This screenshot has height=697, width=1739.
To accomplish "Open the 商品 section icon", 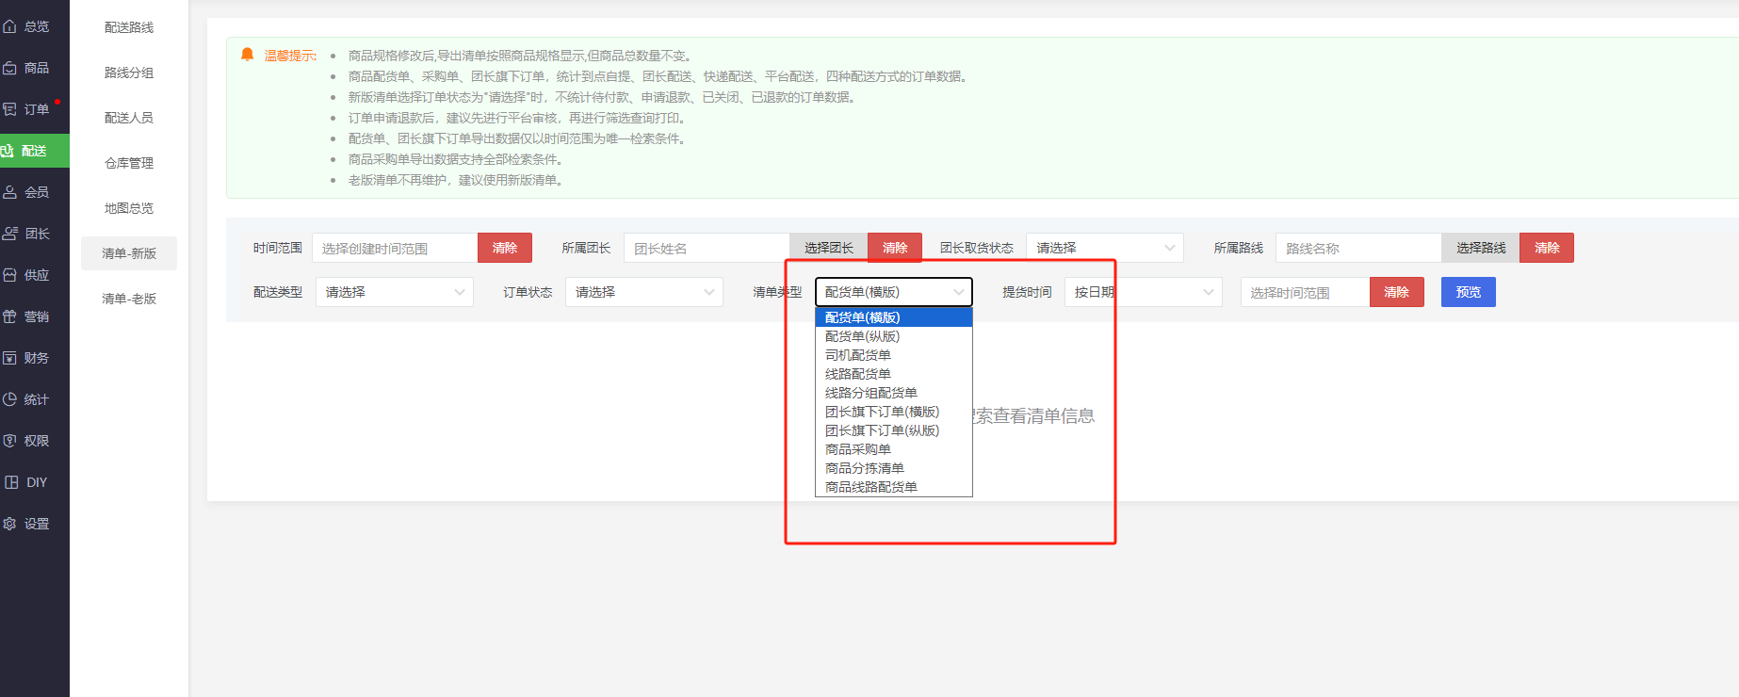I will coord(10,68).
